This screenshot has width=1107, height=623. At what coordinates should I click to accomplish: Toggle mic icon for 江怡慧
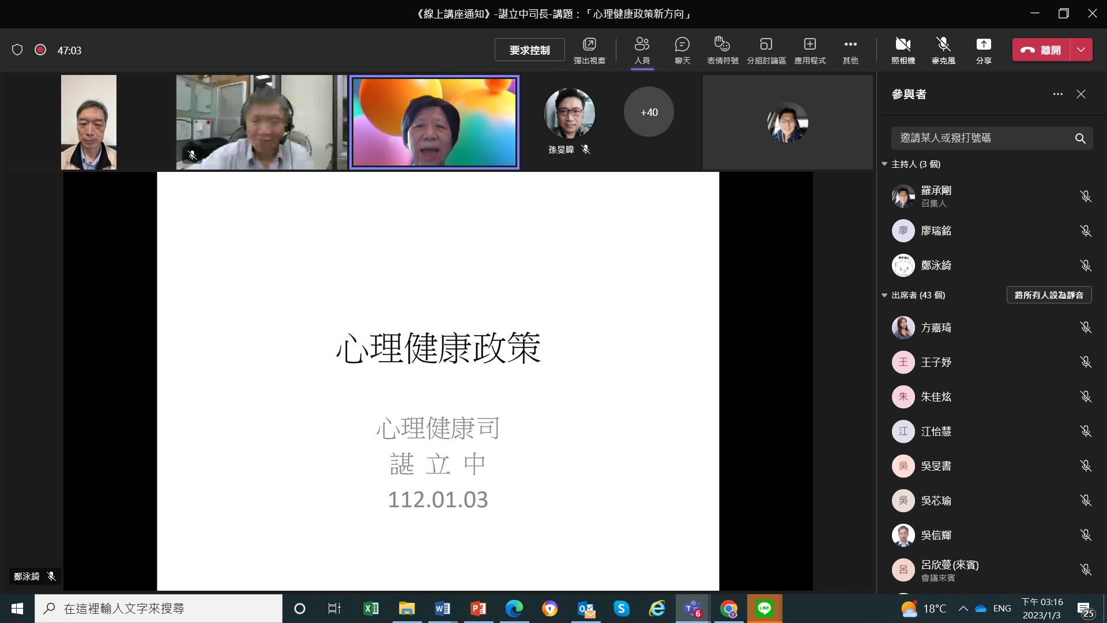1086,431
